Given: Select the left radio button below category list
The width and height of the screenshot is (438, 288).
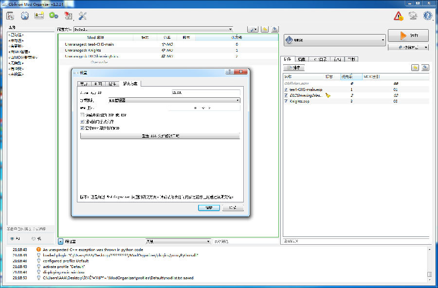Looking at the screenshot, I should (x=12, y=238).
